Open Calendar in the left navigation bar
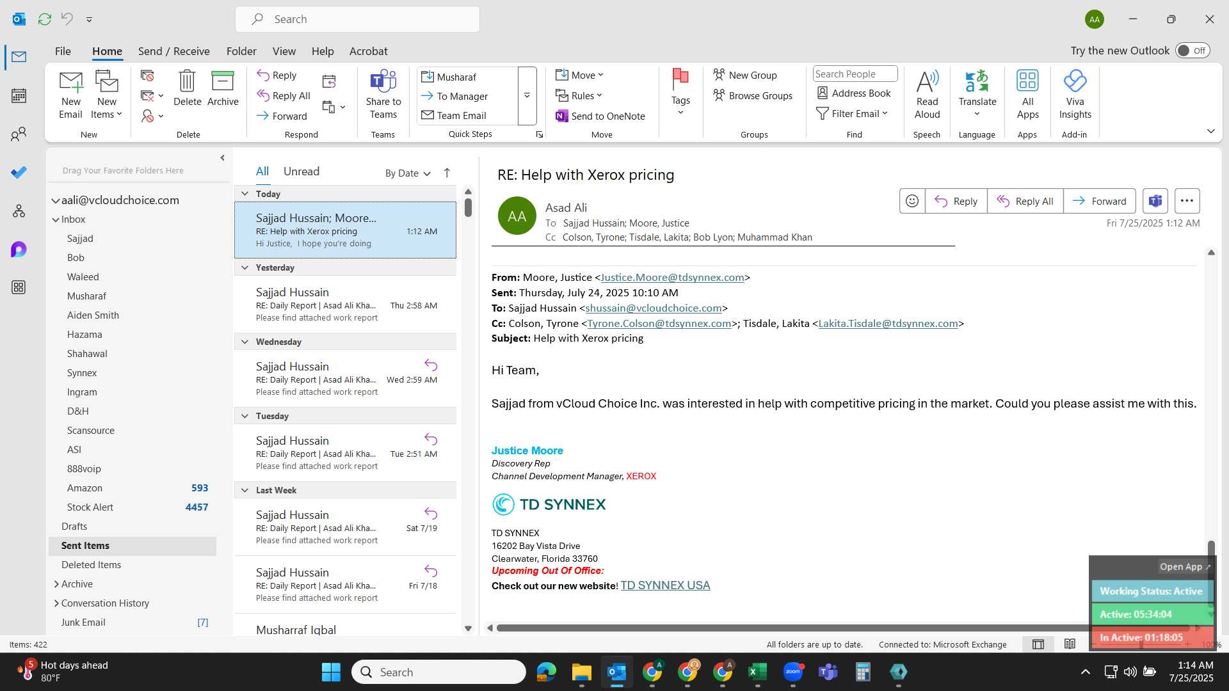This screenshot has height=691, width=1229. coord(19,96)
